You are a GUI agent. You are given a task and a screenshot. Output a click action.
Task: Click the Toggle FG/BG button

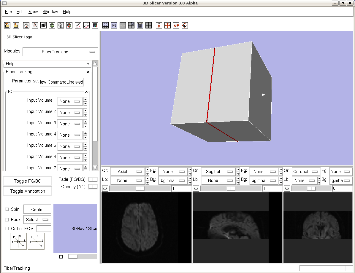[x=27, y=181]
